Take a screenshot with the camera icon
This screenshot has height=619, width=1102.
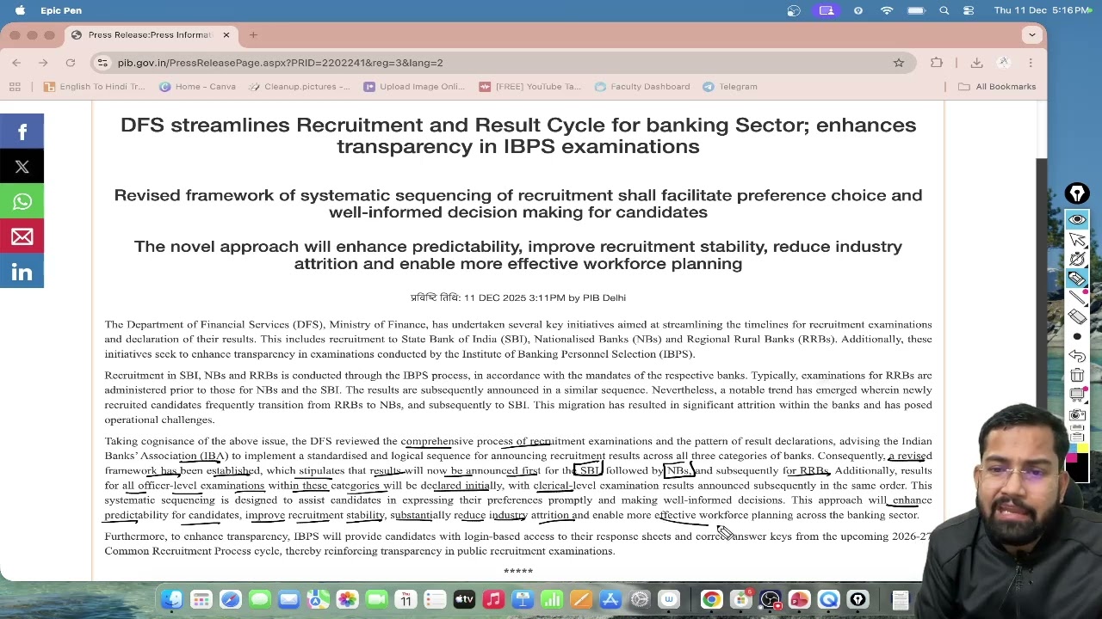pyautogui.click(x=1077, y=415)
